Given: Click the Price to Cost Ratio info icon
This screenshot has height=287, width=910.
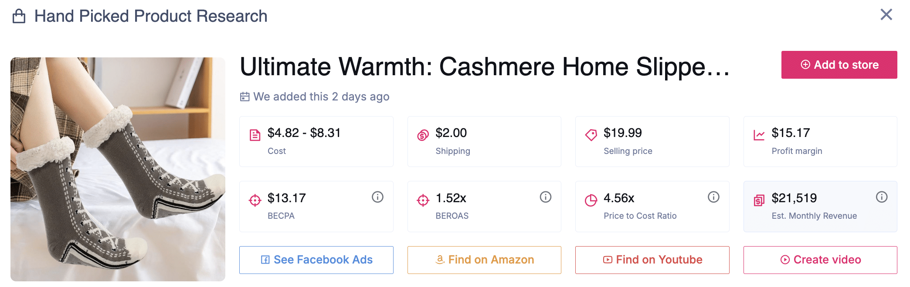Looking at the screenshot, I should coord(713,197).
